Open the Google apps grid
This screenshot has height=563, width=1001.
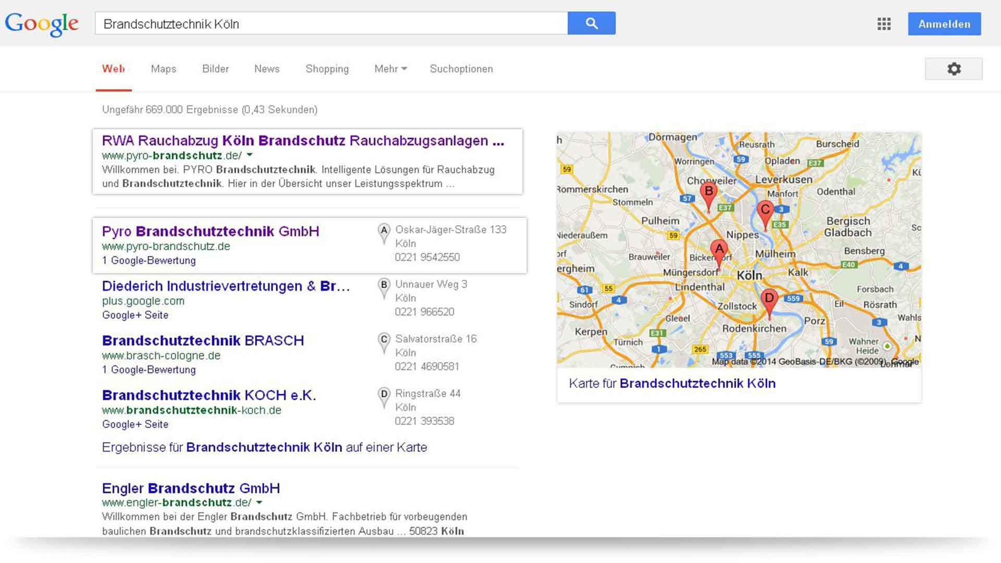[884, 24]
